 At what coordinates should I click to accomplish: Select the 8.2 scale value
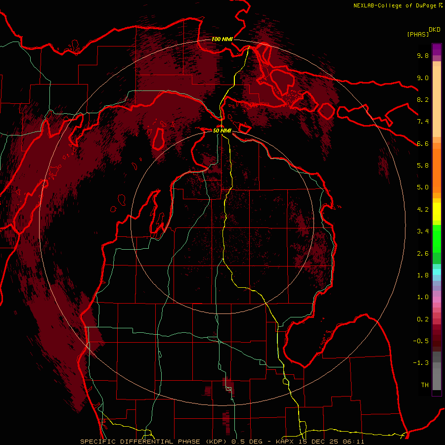pos(423,99)
